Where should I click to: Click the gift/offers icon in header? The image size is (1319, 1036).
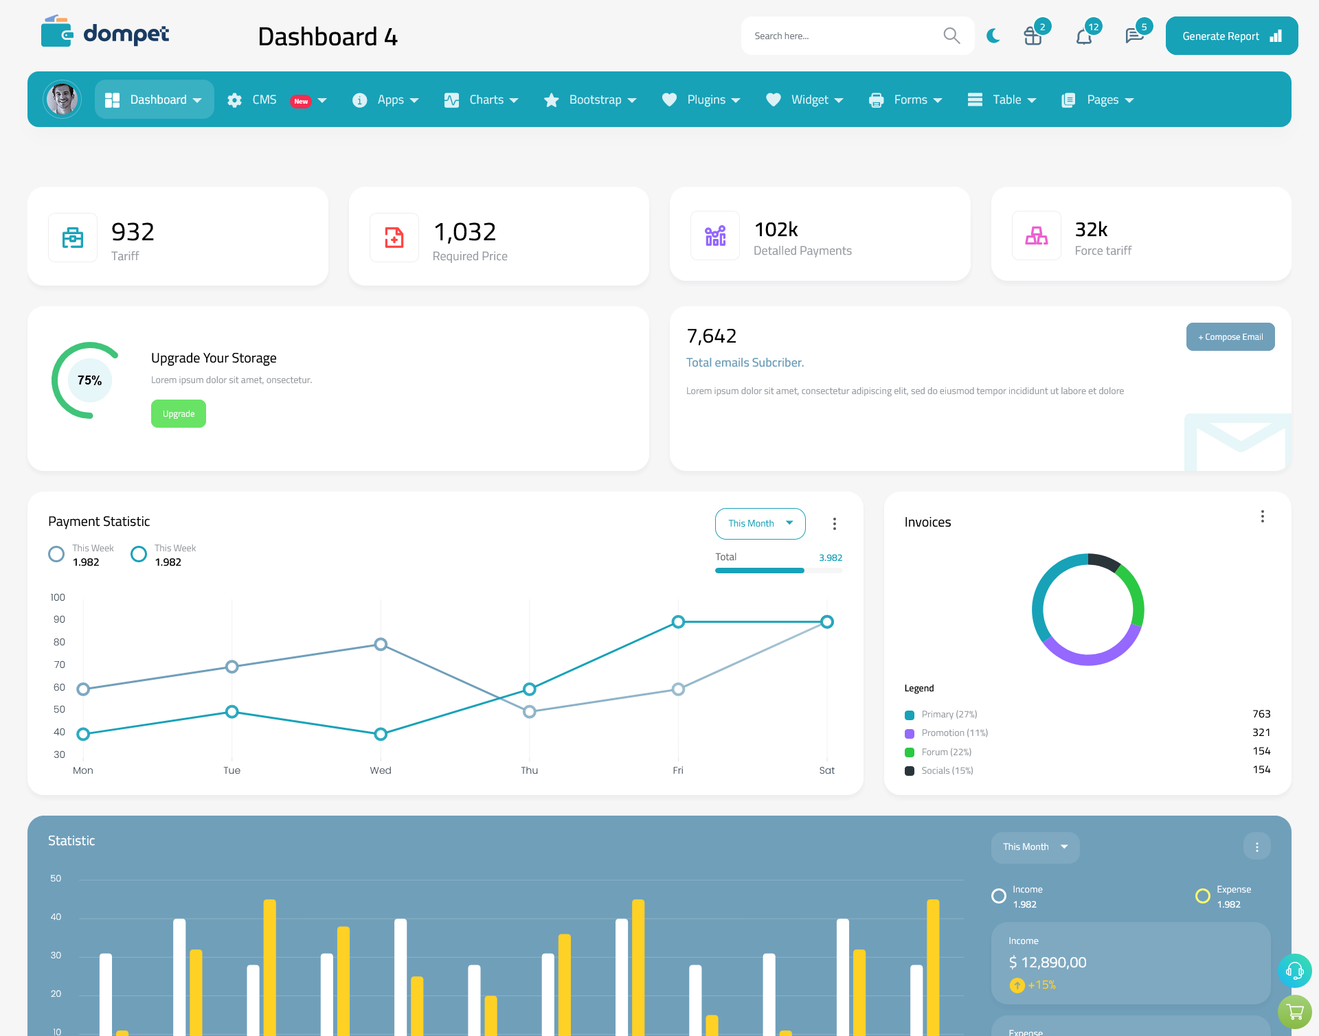coord(1033,35)
